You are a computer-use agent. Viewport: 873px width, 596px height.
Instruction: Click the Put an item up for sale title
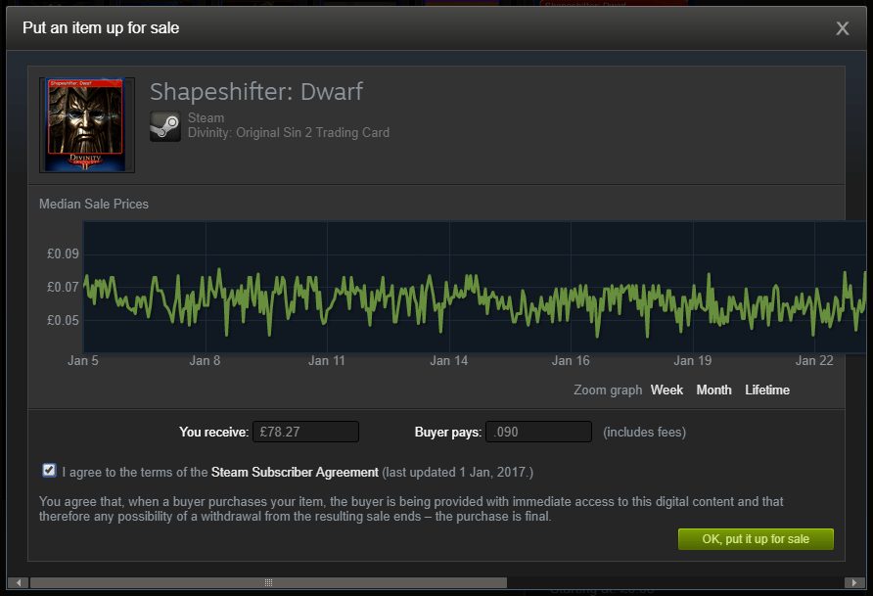point(101,28)
